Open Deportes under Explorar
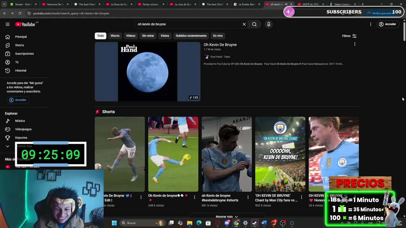The height and width of the screenshot is (228, 406). 21,138
